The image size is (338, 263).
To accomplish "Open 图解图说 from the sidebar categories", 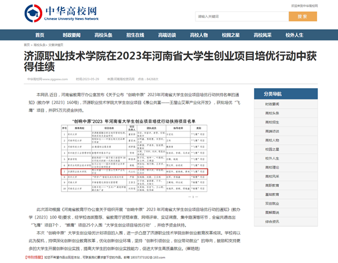I will point(272,212).
